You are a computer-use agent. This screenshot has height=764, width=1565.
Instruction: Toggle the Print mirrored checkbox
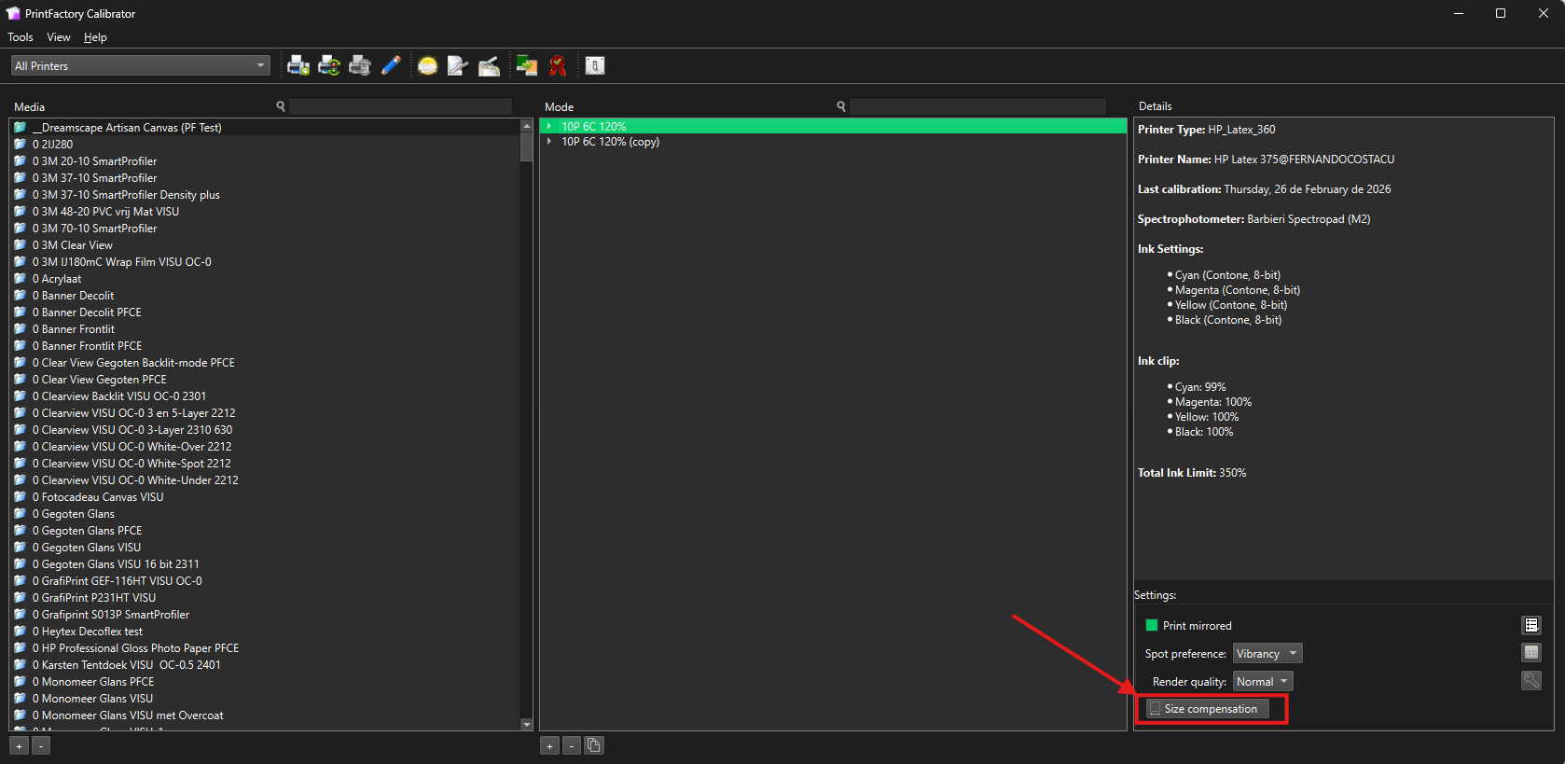coord(1152,625)
